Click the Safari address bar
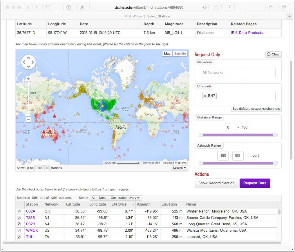This screenshot has height=252, width=295. click(149, 7)
